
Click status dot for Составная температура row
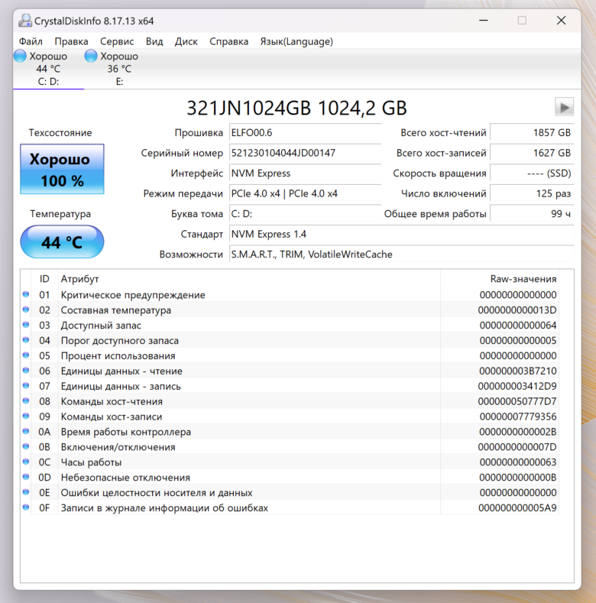click(x=26, y=310)
